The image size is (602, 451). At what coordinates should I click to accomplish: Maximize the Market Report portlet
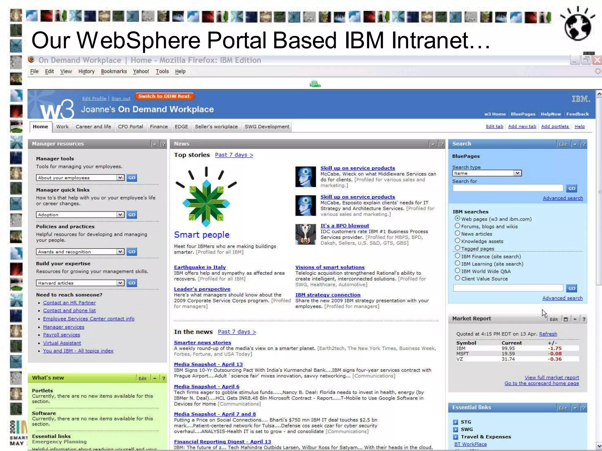[566, 319]
